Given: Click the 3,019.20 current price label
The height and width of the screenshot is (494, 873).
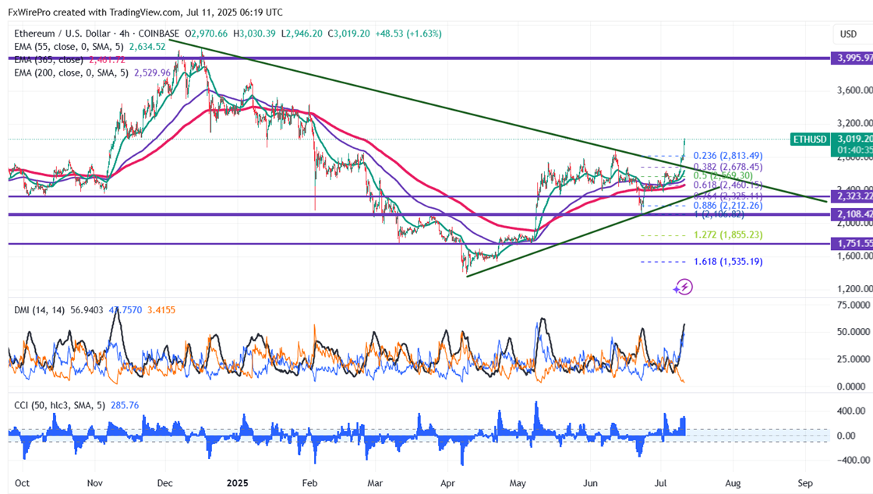Looking at the screenshot, I should 852,139.
